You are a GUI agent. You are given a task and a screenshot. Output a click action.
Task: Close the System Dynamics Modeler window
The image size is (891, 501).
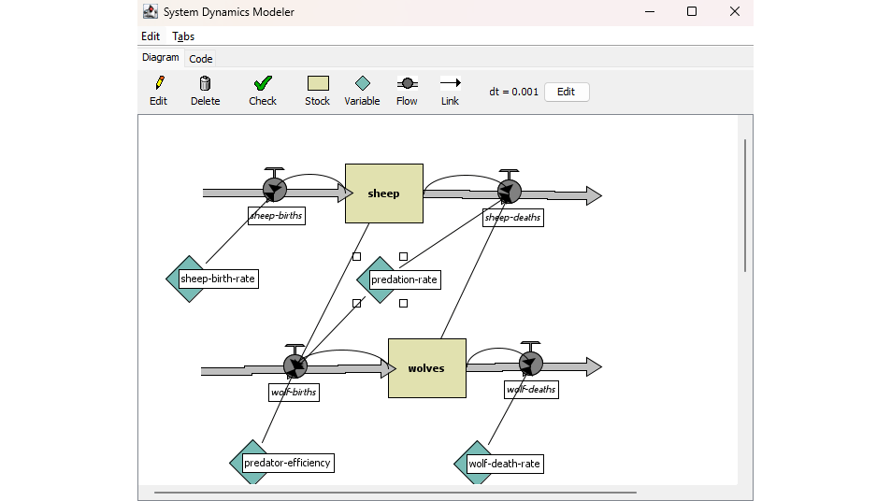(735, 11)
